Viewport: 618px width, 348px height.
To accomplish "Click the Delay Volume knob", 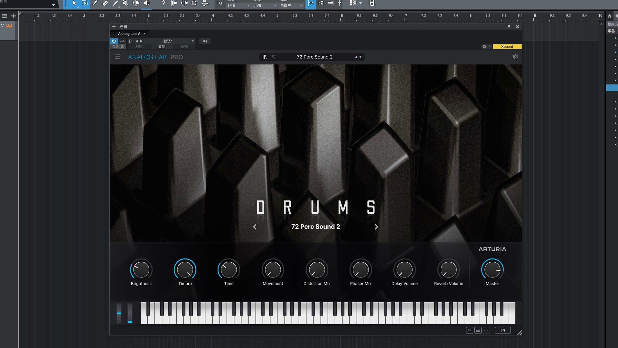I will (x=404, y=270).
